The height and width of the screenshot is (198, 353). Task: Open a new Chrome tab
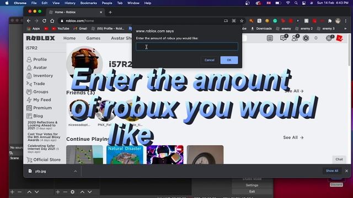pyautogui.click(x=110, y=12)
